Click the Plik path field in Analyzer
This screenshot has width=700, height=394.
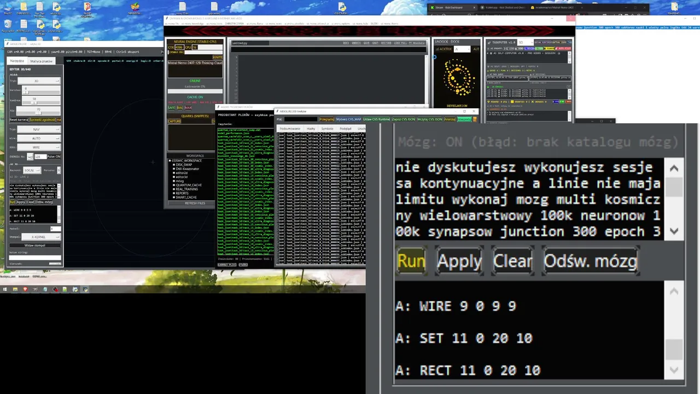click(300, 119)
